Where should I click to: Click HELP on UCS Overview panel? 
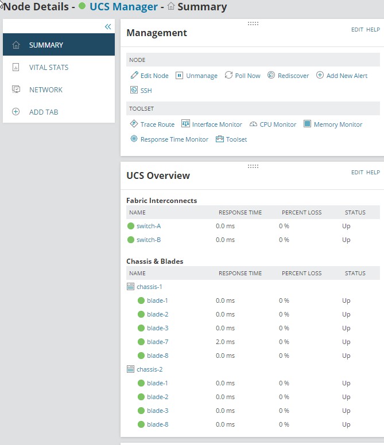click(373, 172)
